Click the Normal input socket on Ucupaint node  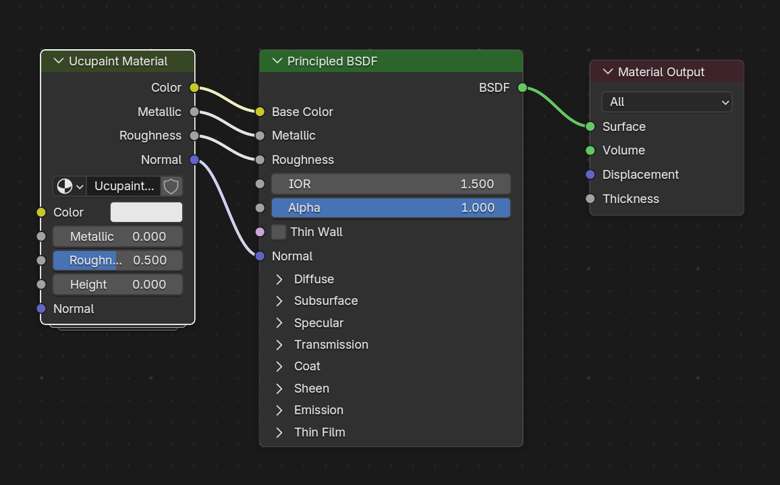(x=41, y=309)
